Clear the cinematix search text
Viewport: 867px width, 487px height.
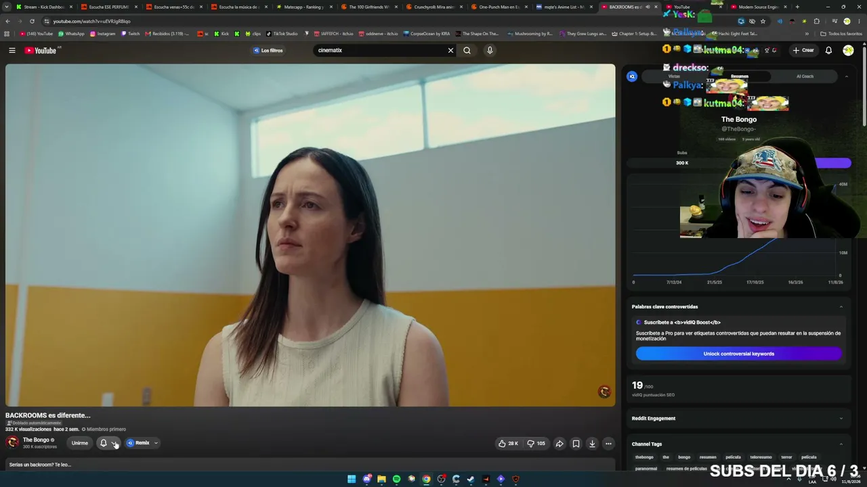450,50
